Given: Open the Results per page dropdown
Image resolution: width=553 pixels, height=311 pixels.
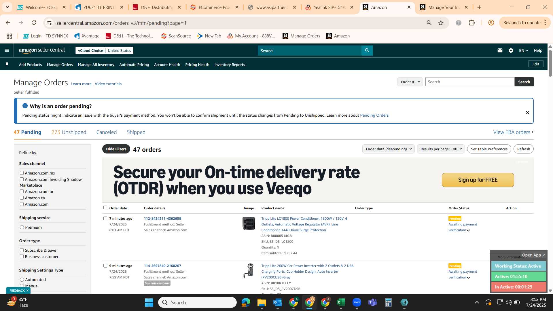Looking at the screenshot, I should point(441,149).
